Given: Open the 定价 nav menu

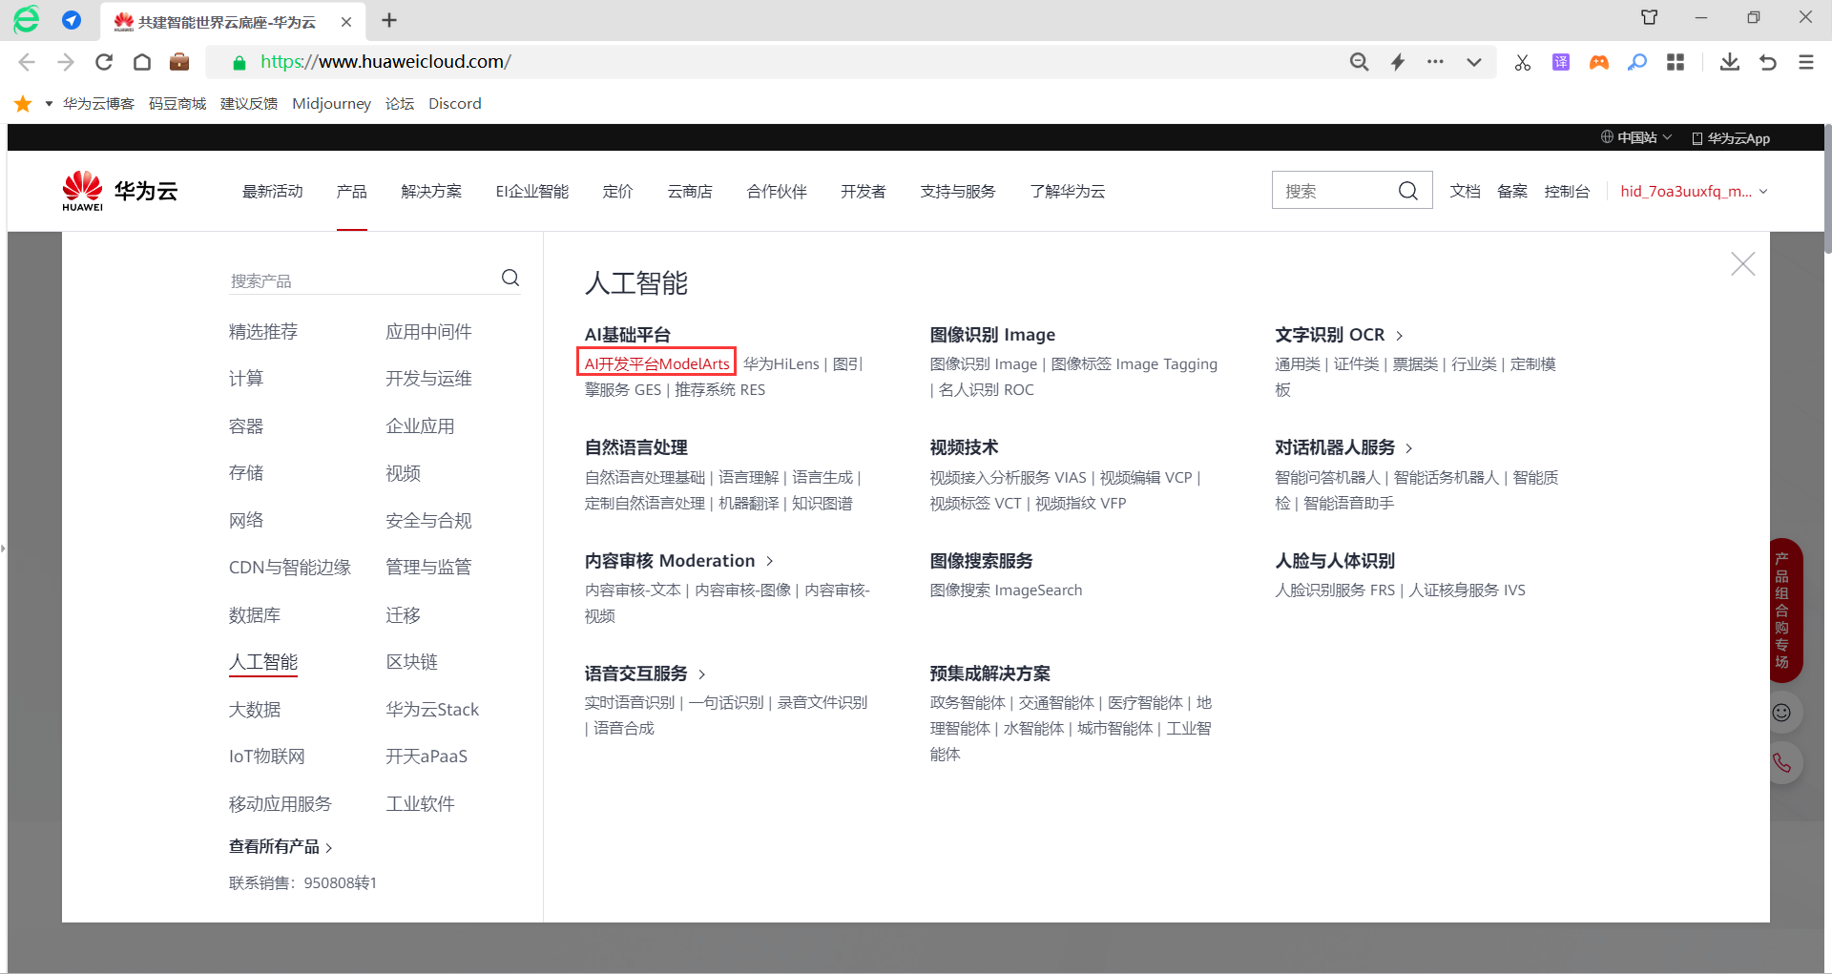Looking at the screenshot, I should click(x=618, y=191).
